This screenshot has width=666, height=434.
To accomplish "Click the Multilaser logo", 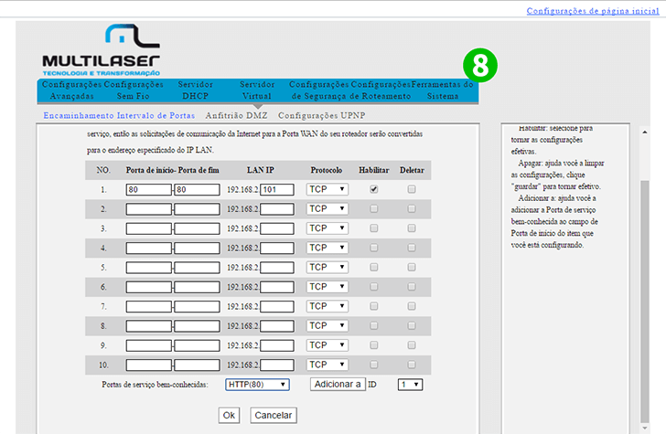I will coord(101,50).
